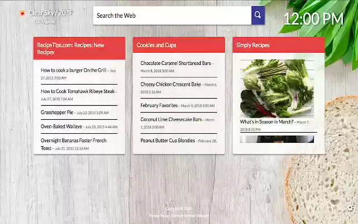Viewport: 358px width, 224px height.
Task: Focus the Search the Web field
Action: pos(172,15)
